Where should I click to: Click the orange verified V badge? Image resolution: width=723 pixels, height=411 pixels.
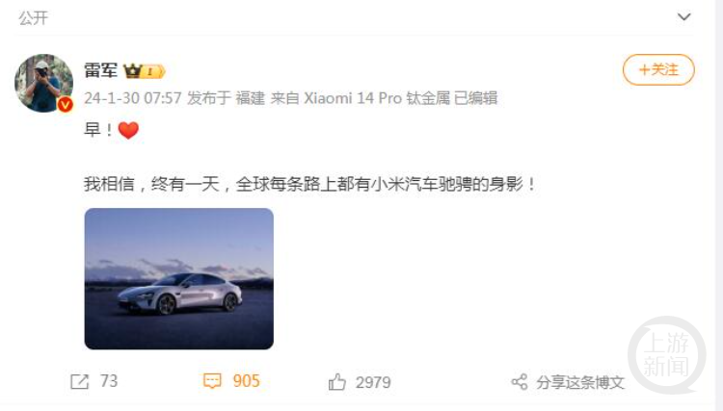(66, 105)
